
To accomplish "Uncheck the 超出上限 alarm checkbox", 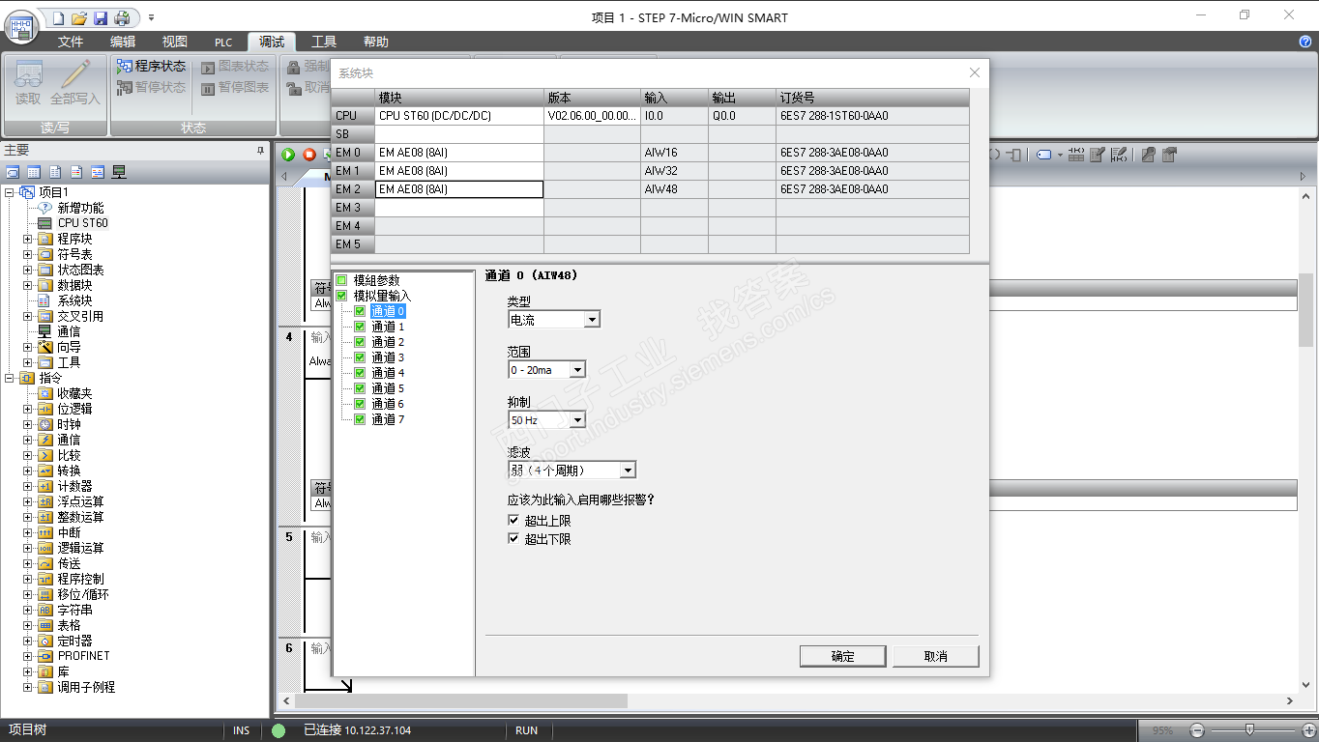I will click(514, 521).
